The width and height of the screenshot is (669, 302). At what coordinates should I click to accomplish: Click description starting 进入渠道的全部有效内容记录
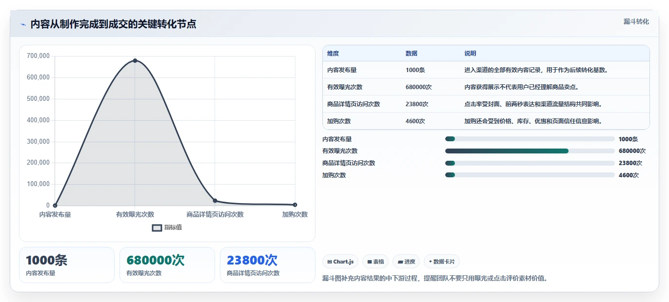535,70
